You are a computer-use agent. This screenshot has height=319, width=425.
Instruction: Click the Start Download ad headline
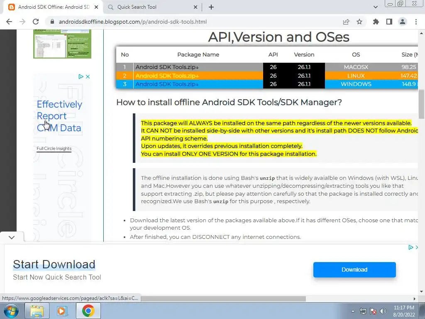pos(54,265)
